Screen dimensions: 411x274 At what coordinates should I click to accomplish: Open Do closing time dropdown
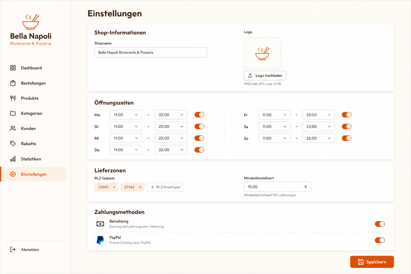pyautogui.click(x=171, y=150)
